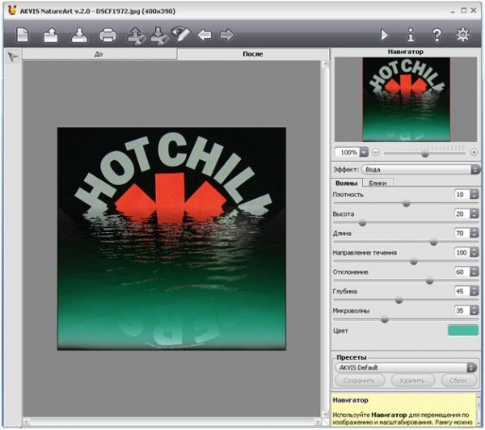Screen dimensions: 485x430
Task: Save the image with the download icon
Action: tap(79, 35)
